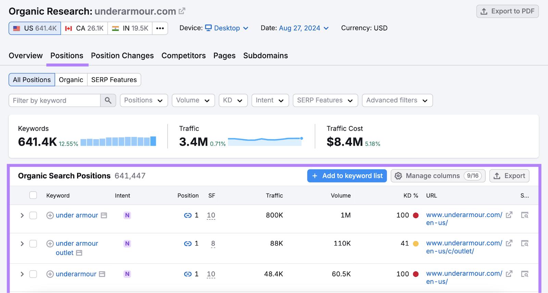Switch to the Position Changes tab
The image size is (548, 293).
coord(122,56)
